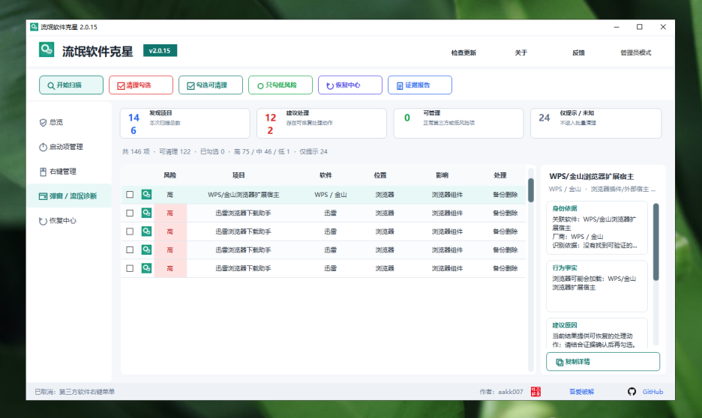This screenshot has width=702, height=418.
Task: Click the purple 恢复中心 toolbar button
Action: click(350, 85)
